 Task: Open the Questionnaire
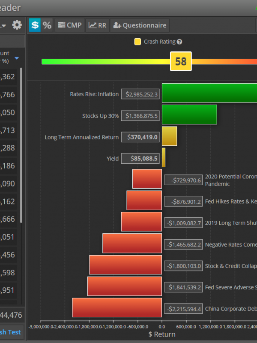tap(140, 25)
